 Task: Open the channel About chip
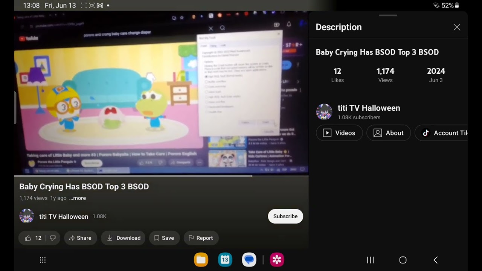(389, 133)
